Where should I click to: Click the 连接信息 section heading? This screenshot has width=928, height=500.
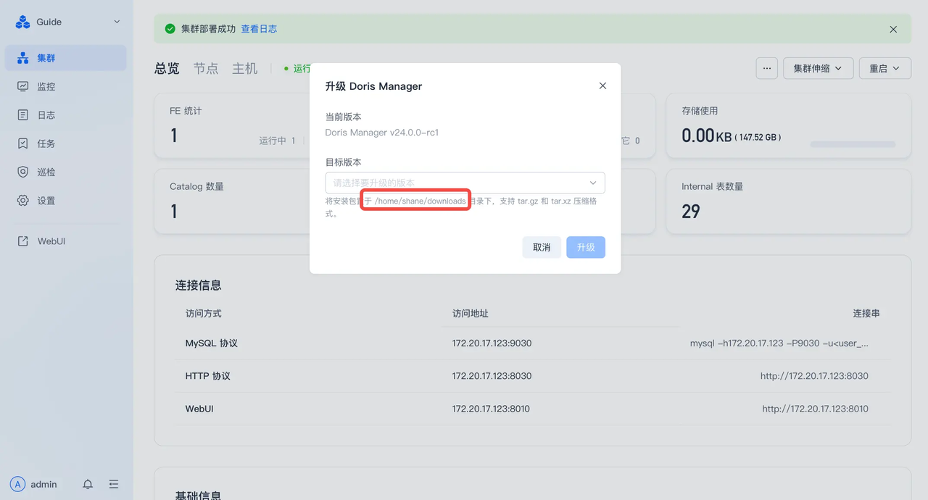(199, 286)
